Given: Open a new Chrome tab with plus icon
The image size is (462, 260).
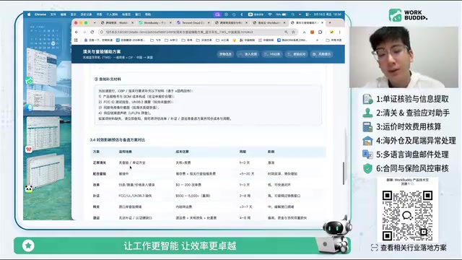Looking at the screenshot, I should coord(330,22).
